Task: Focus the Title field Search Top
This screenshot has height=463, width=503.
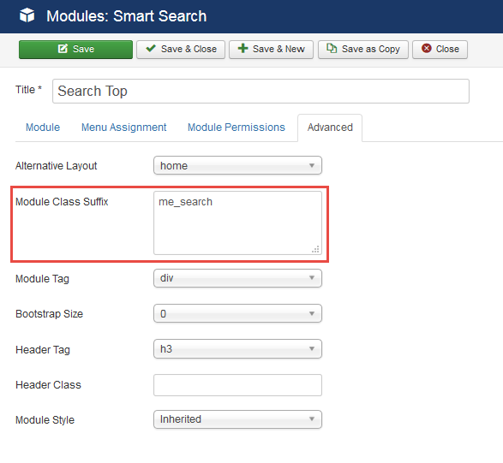Action: tap(260, 91)
